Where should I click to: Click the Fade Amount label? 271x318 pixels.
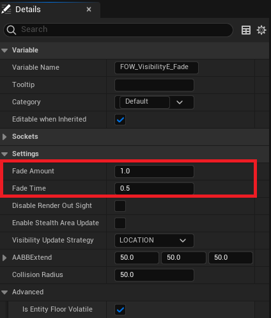click(33, 171)
